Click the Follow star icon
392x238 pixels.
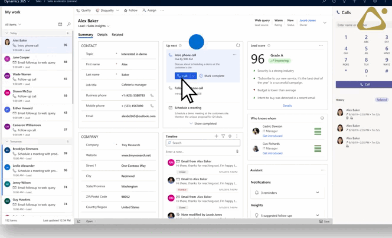[x=126, y=11]
